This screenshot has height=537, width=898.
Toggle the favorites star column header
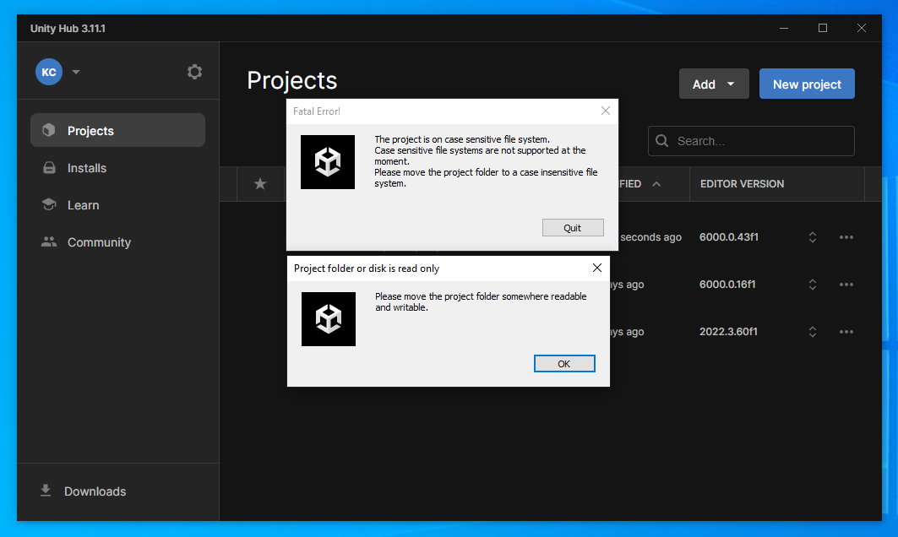[x=260, y=183]
